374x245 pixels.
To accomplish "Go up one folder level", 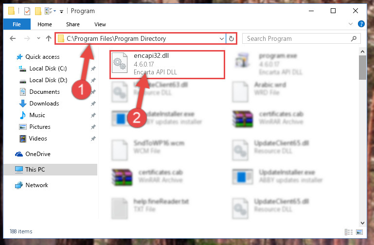I will pos(49,38).
